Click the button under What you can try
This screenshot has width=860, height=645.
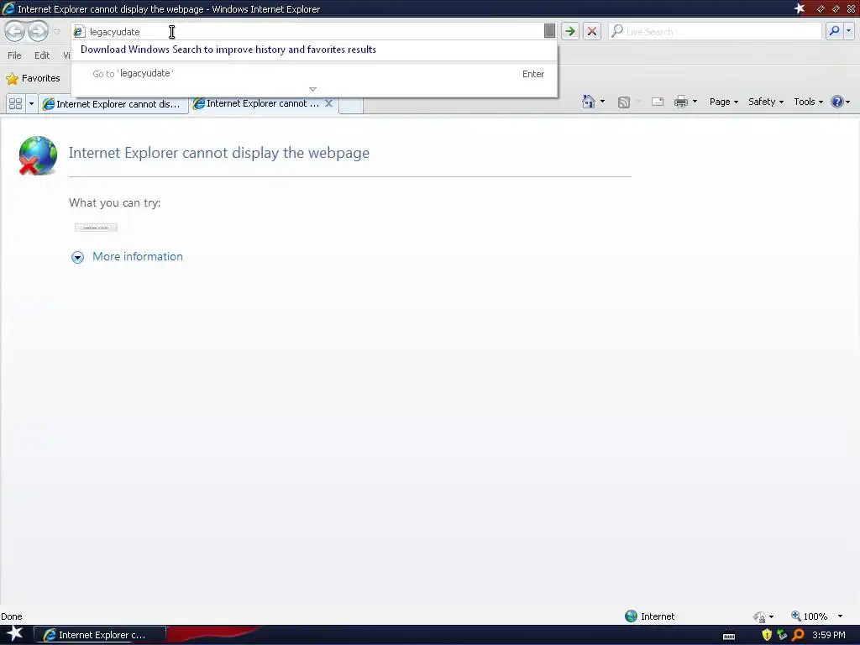coord(96,228)
